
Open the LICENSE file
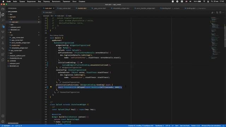point(13,61)
